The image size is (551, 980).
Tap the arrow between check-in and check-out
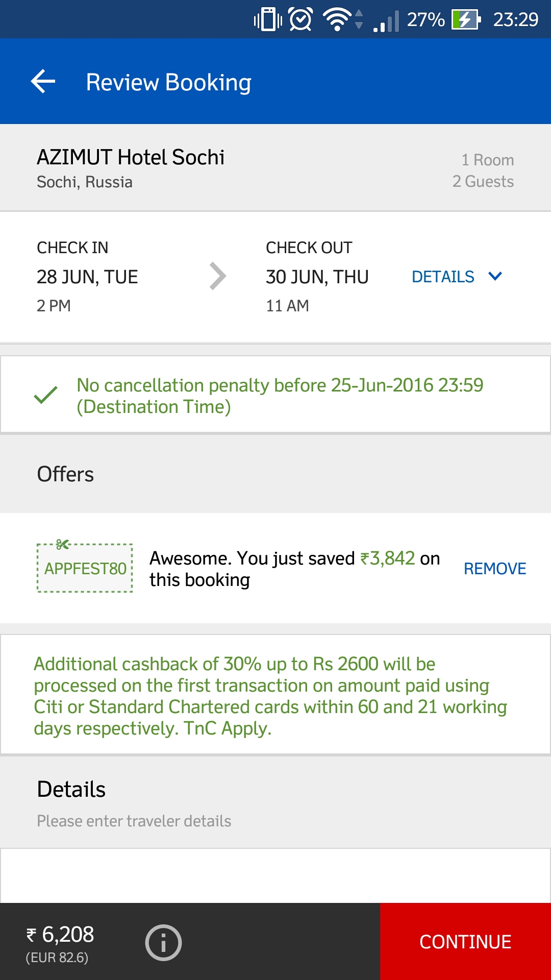point(218,276)
